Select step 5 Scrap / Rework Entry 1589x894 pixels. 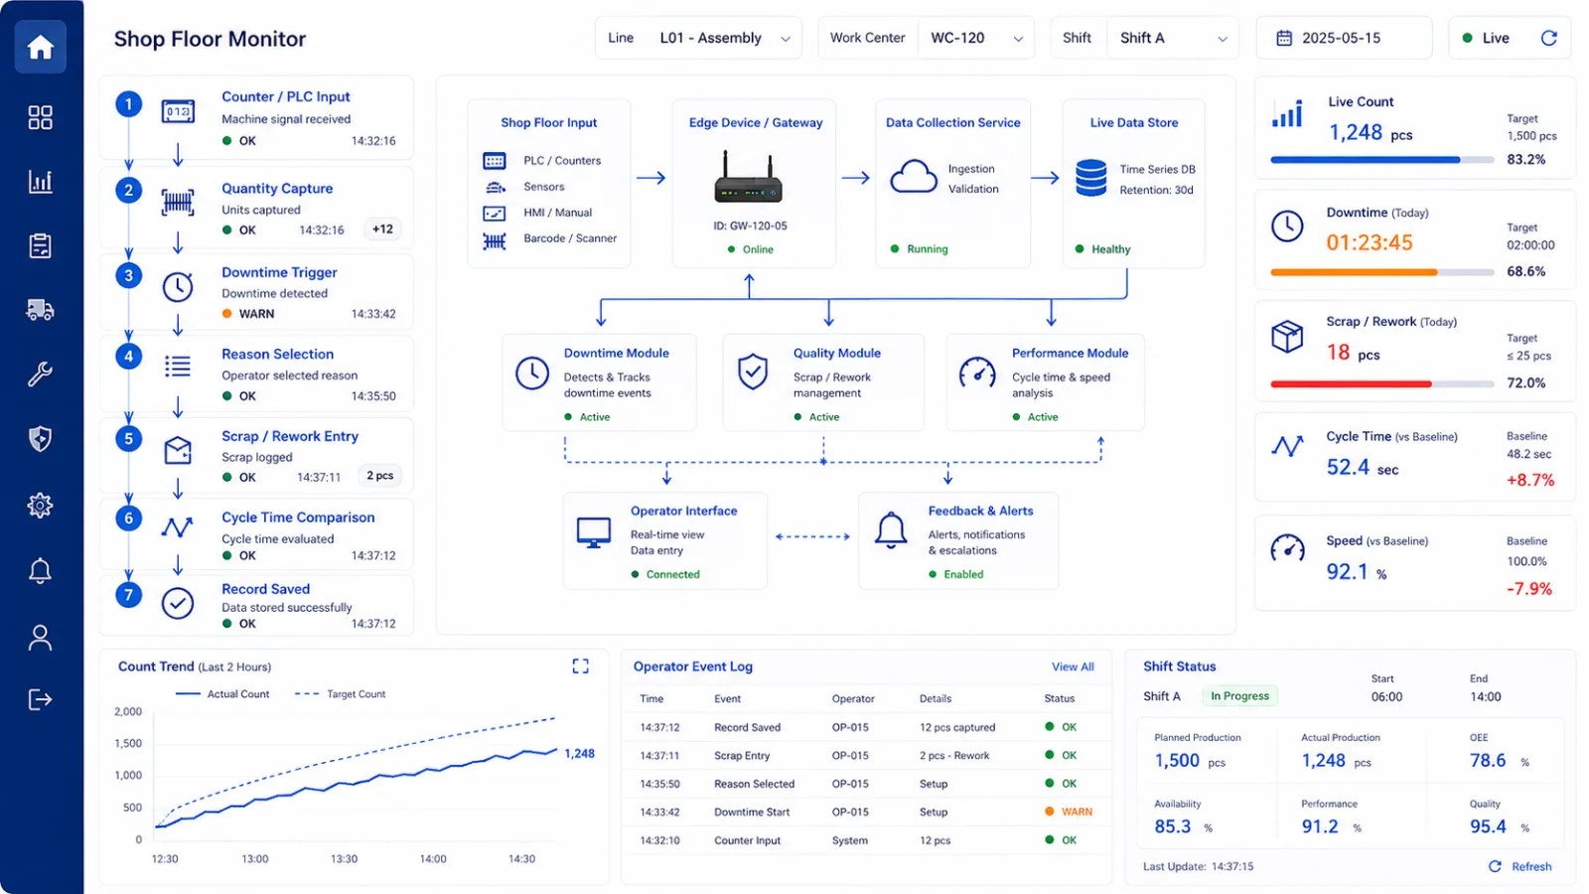257,456
